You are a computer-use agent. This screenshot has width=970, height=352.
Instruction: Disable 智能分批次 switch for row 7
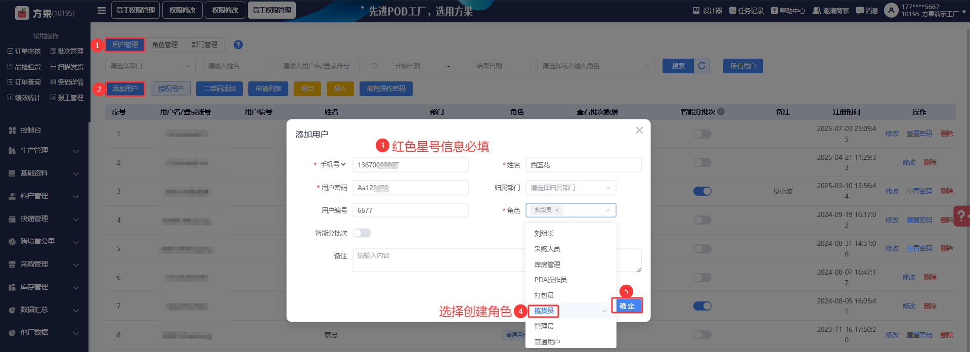[x=702, y=306]
